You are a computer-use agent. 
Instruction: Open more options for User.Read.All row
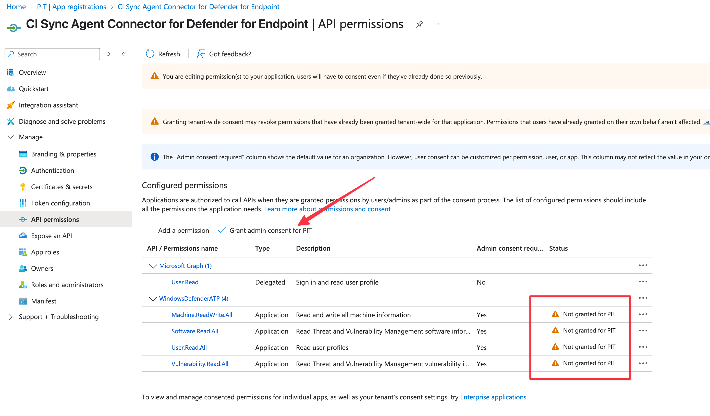tap(643, 347)
